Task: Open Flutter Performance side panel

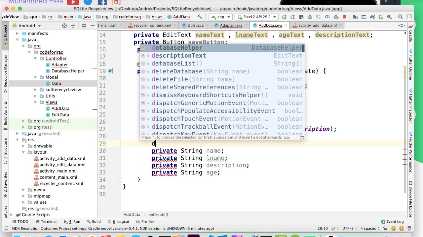Action: pos(411,152)
